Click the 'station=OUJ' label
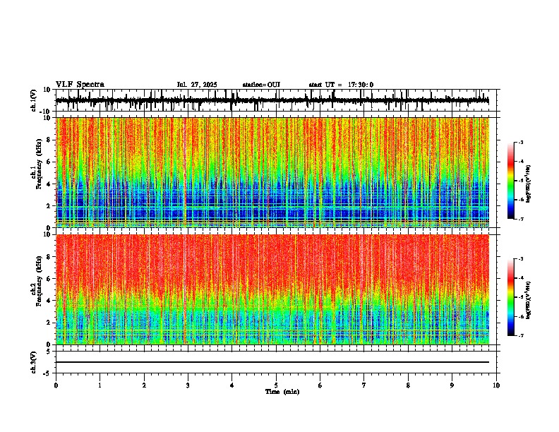The width and height of the screenshot is (559, 432). click(x=261, y=85)
